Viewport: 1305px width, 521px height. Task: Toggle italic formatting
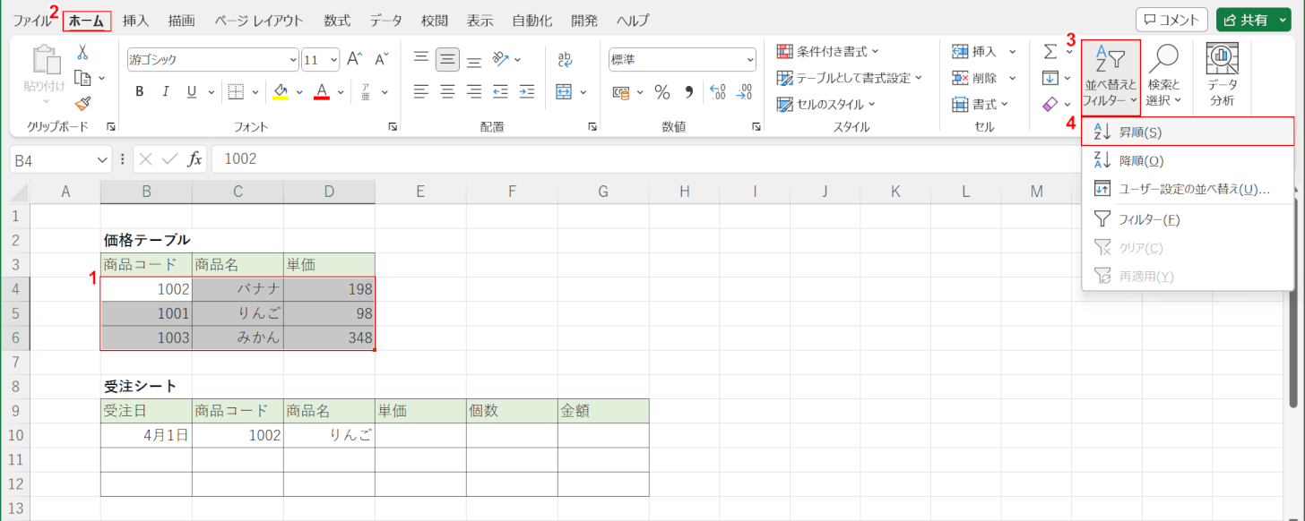pos(166,91)
